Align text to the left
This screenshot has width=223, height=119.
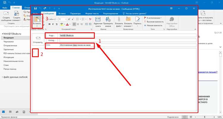point(74,24)
